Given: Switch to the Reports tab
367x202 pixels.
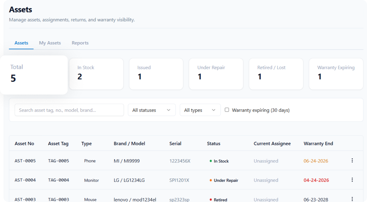Looking at the screenshot, I should tap(80, 43).
